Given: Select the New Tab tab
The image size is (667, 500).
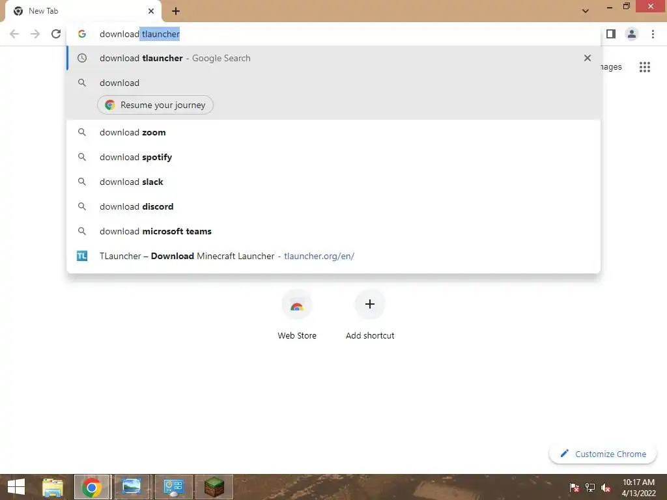Looking at the screenshot, I should click(83, 11).
